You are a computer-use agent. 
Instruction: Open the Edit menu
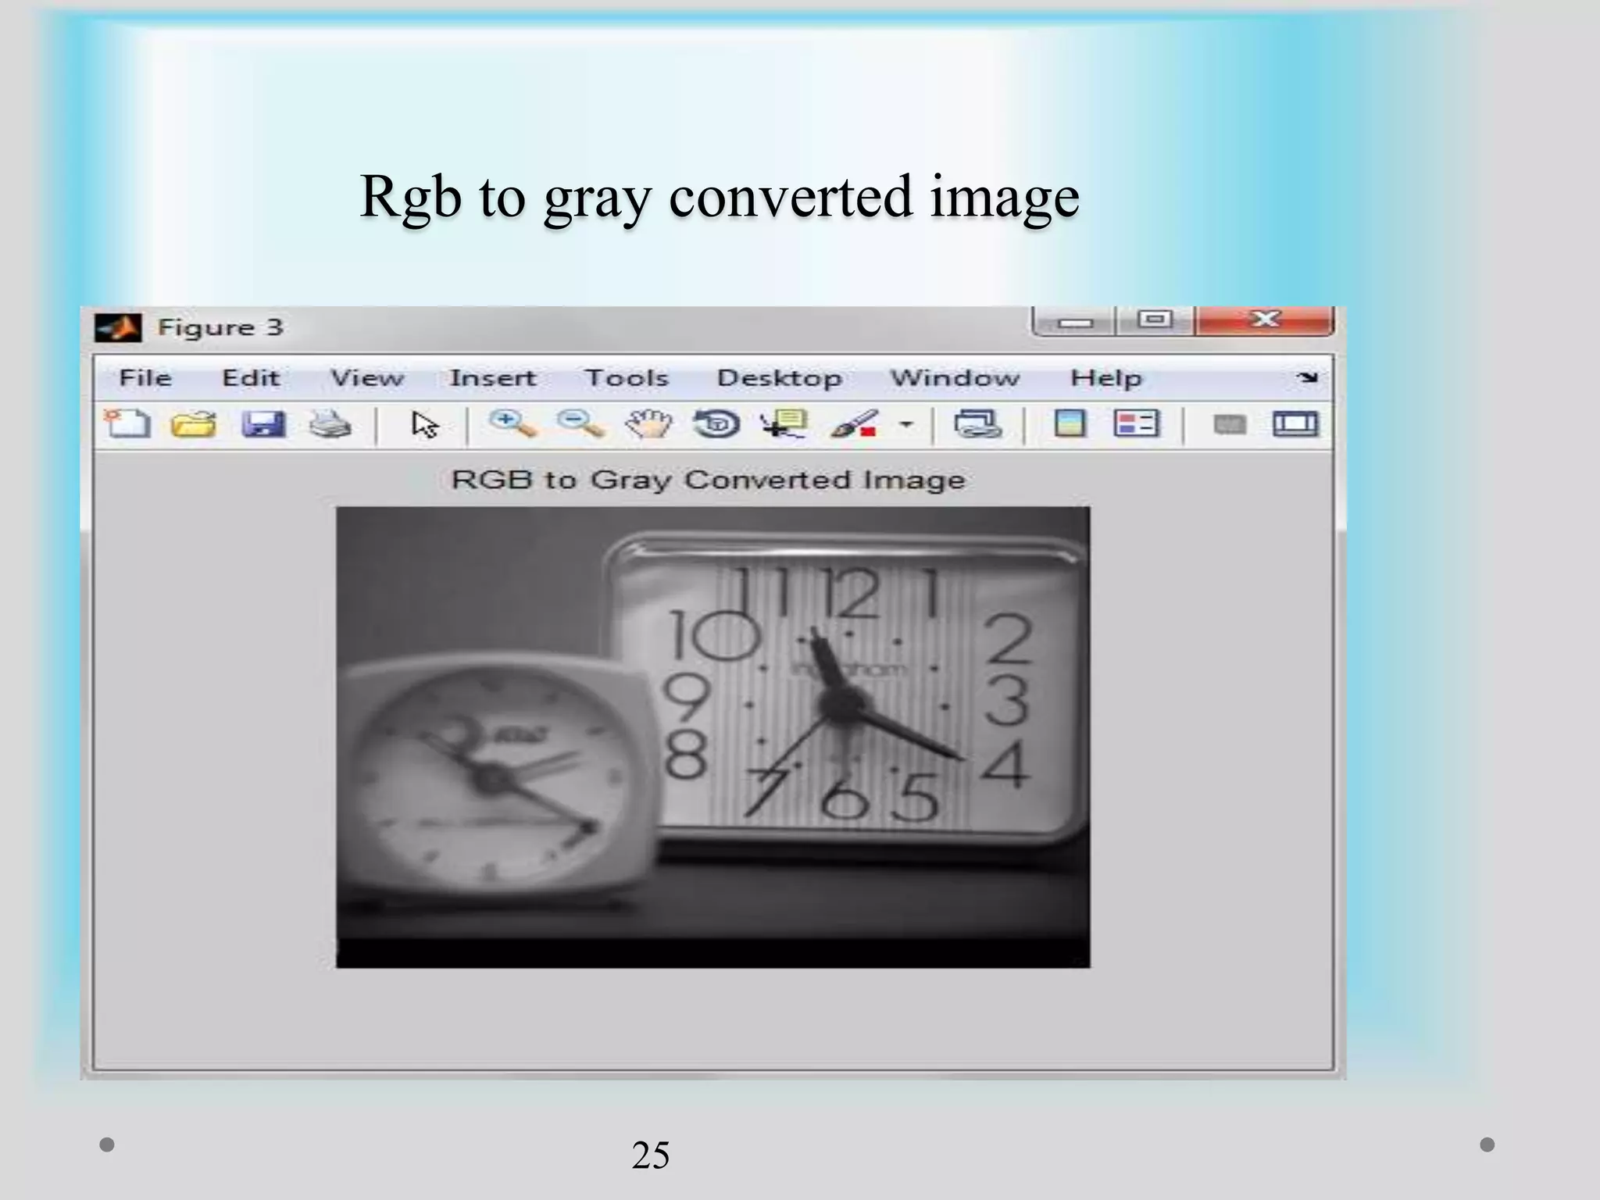tap(251, 378)
